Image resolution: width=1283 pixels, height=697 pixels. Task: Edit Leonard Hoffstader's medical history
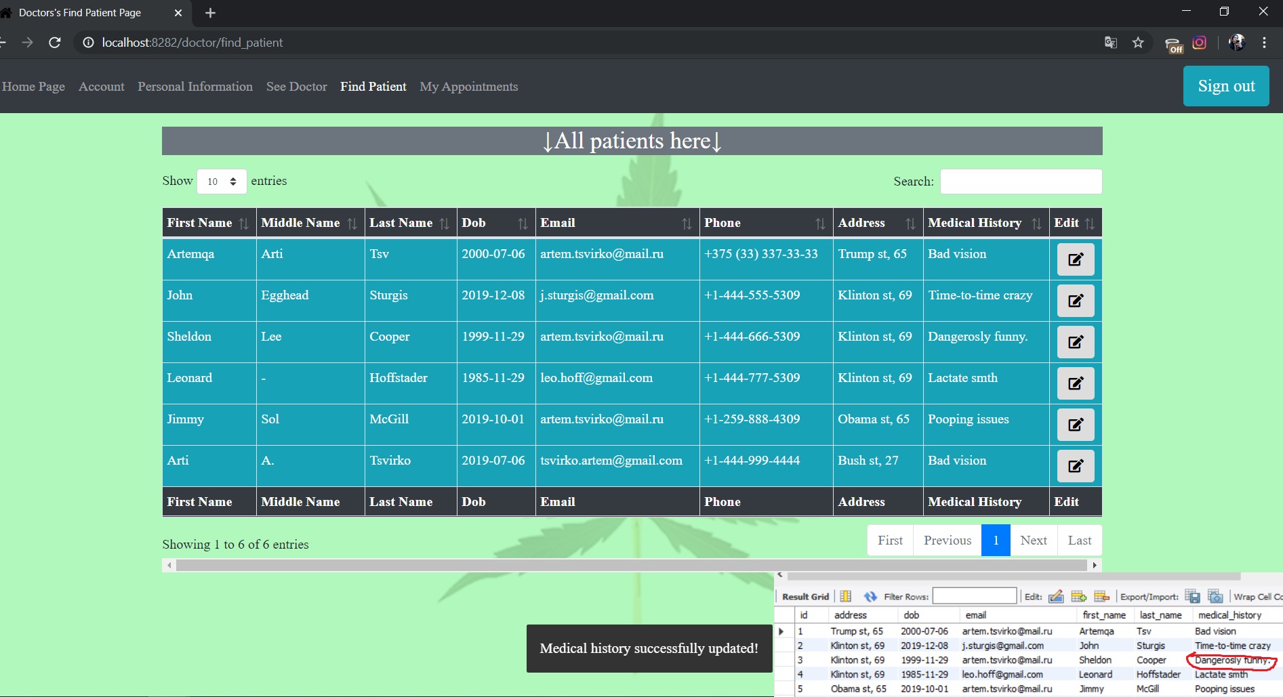click(x=1075, y=383)
